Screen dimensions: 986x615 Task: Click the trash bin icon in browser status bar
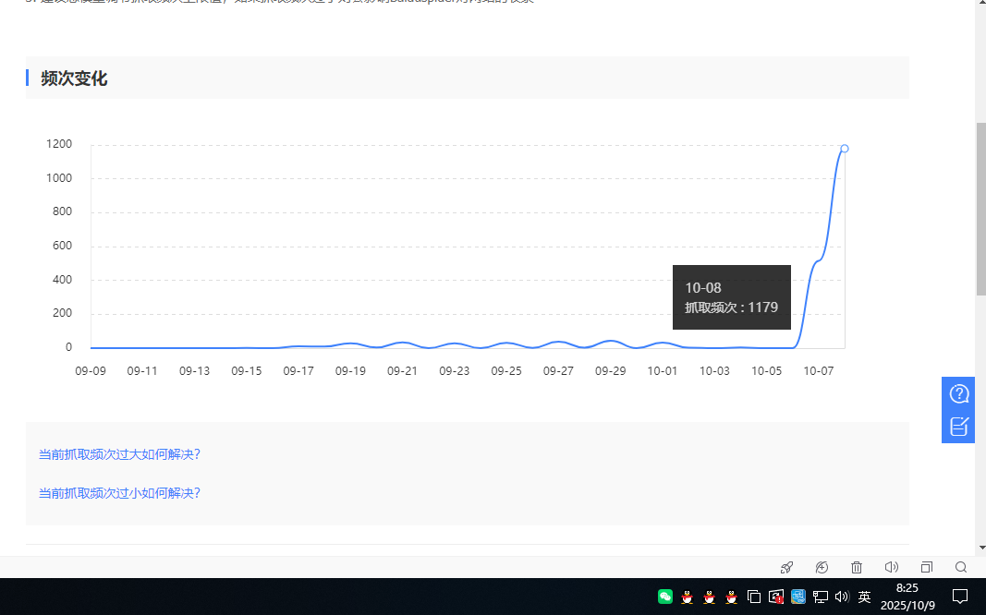click(857, 567)
